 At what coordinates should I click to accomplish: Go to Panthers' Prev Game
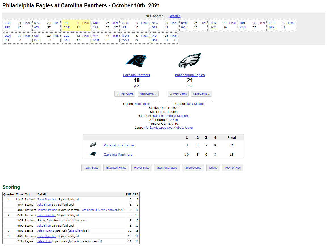[x=125, y=94]
